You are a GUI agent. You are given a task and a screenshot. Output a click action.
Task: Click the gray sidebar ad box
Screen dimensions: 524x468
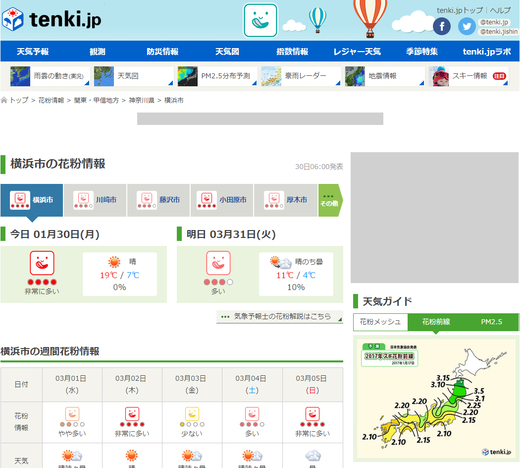[434, 218]
